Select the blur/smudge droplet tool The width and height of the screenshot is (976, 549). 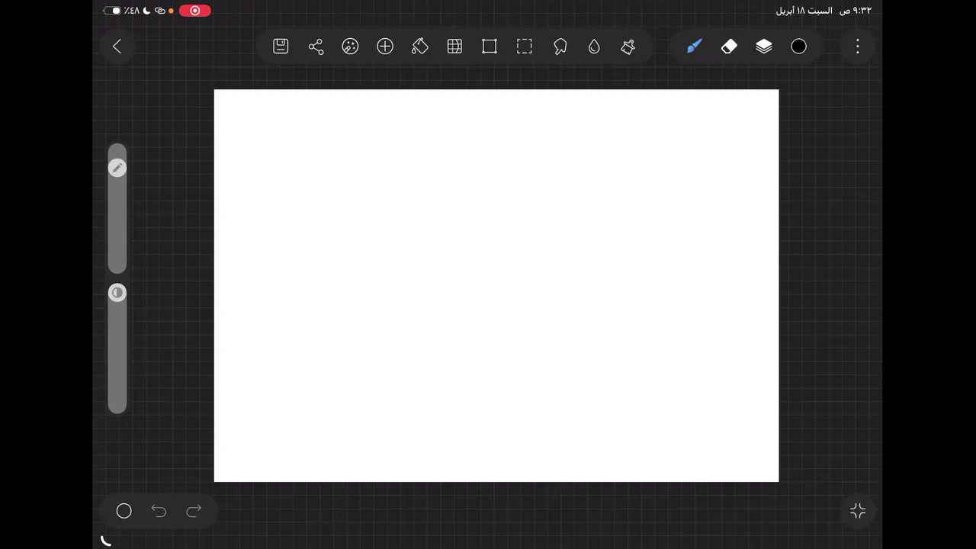tap(594, 47)
